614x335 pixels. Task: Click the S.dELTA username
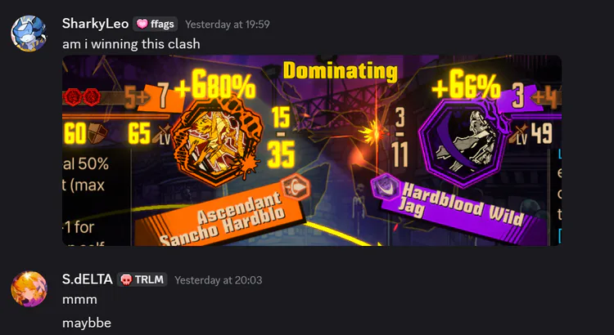click(88, 279)
